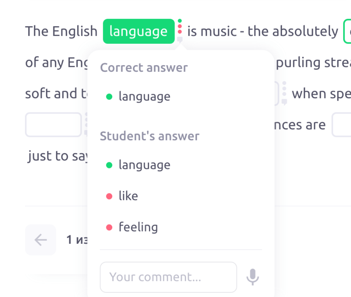Click the "1 из" page counter
Viewport: 351px width, 297px height.
(x=77, y=240)
